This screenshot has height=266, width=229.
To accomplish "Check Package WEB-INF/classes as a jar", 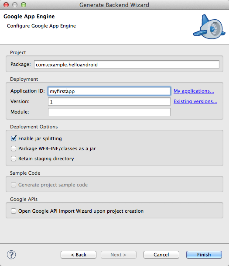I will pyautogui.click(x=14, y=149).
